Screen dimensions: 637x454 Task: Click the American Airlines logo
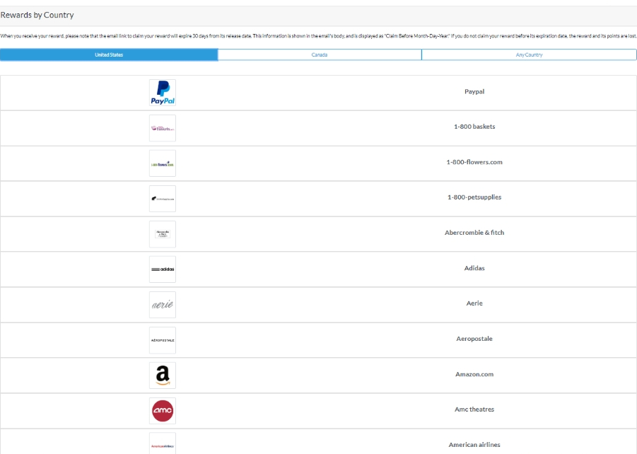tap(163, 443)
